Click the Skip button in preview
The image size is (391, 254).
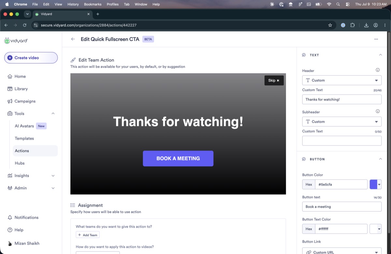(x=274, y=81)
